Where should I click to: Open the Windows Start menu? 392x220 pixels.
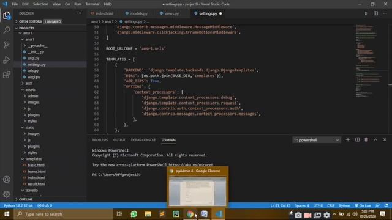click(7, 214)
